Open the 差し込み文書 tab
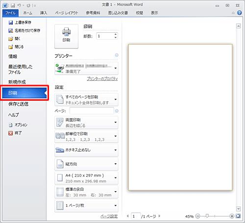 point(118,13)
